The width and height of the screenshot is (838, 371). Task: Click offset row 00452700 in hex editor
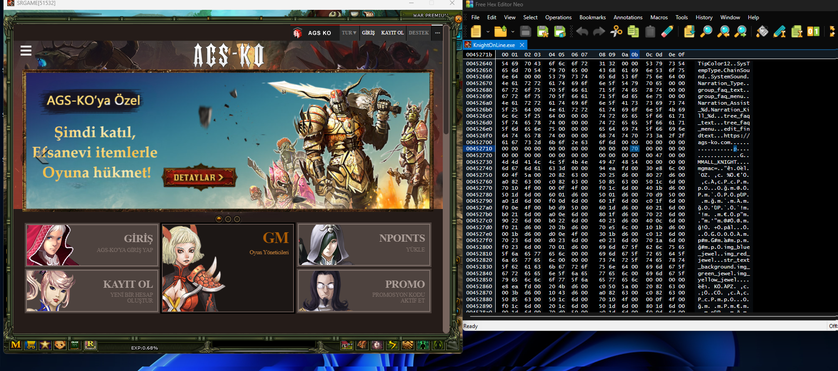pos(479,142)
